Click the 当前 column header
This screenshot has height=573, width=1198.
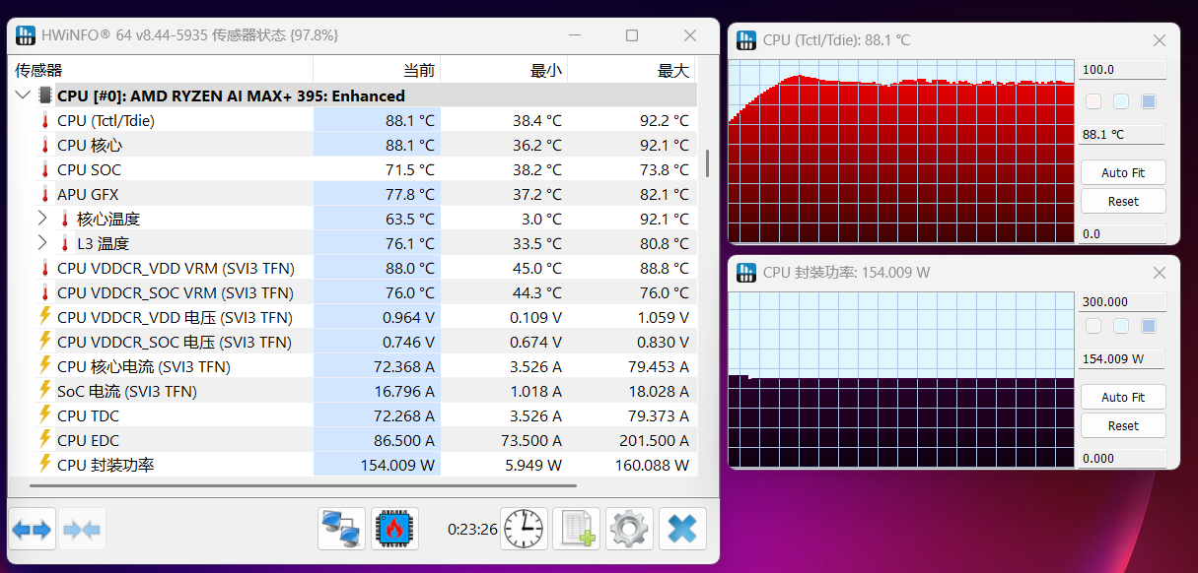pos(377,70)
